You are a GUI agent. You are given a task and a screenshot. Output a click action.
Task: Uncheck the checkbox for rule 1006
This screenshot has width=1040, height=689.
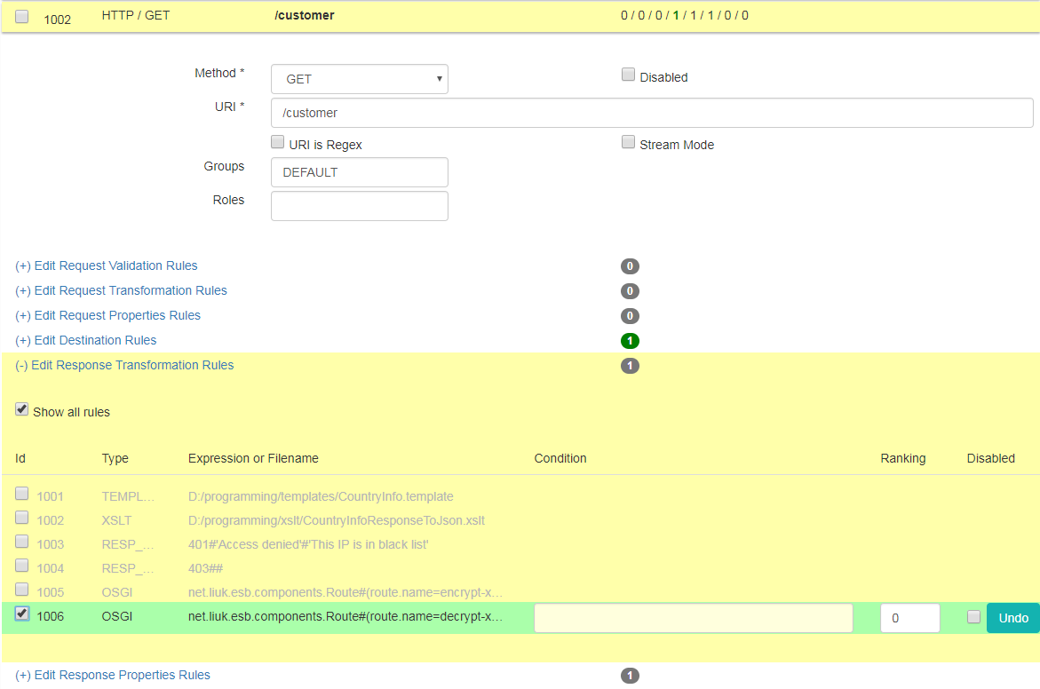22,614
